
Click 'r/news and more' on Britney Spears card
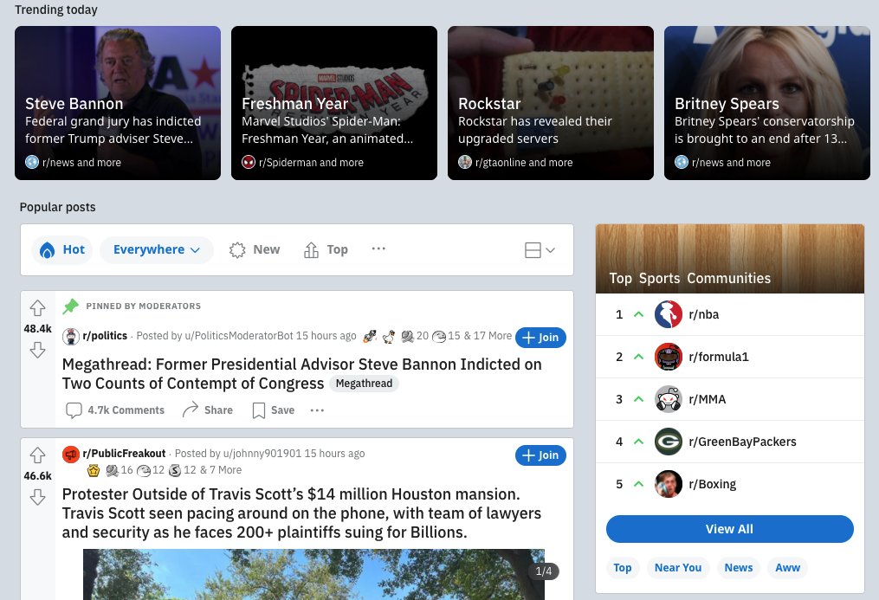731,163
